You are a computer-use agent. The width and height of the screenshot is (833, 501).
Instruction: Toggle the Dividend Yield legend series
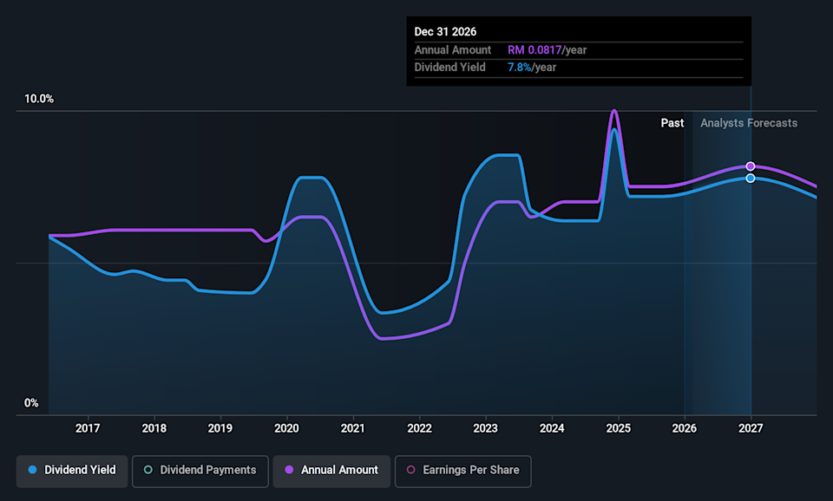(72, 470)
